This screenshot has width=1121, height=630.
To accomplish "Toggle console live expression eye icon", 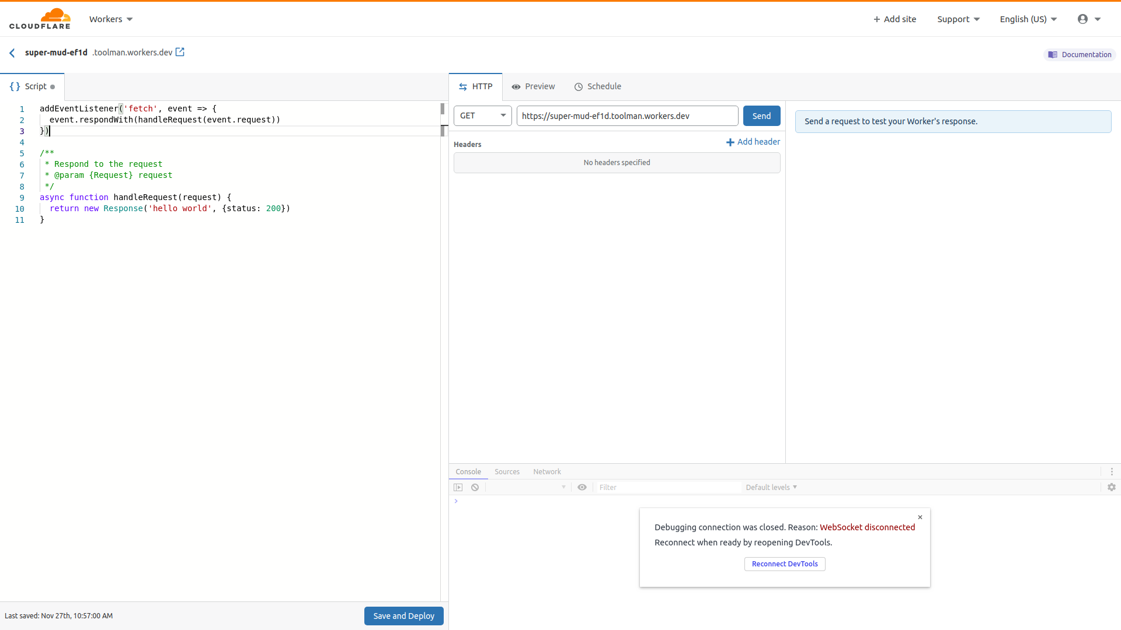I will tap(582, 488).
